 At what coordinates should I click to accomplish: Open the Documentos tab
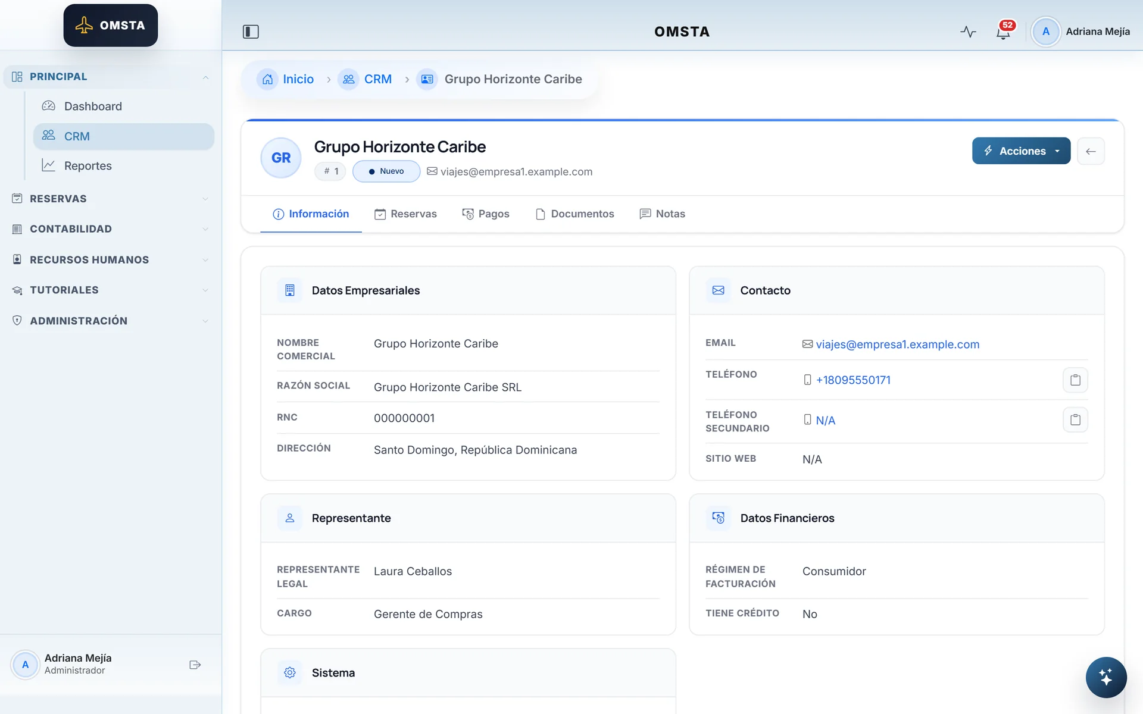[x=575, y=214]
